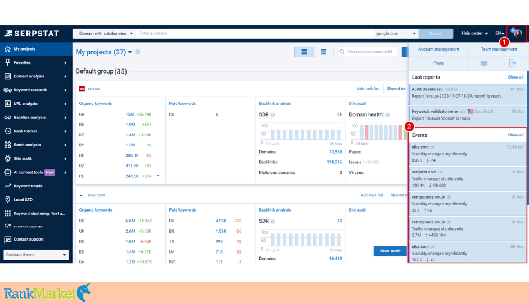Screen dimensions: 529x303
Task: Open Backlink analysis link for nike.com
Action: point(275,210)
